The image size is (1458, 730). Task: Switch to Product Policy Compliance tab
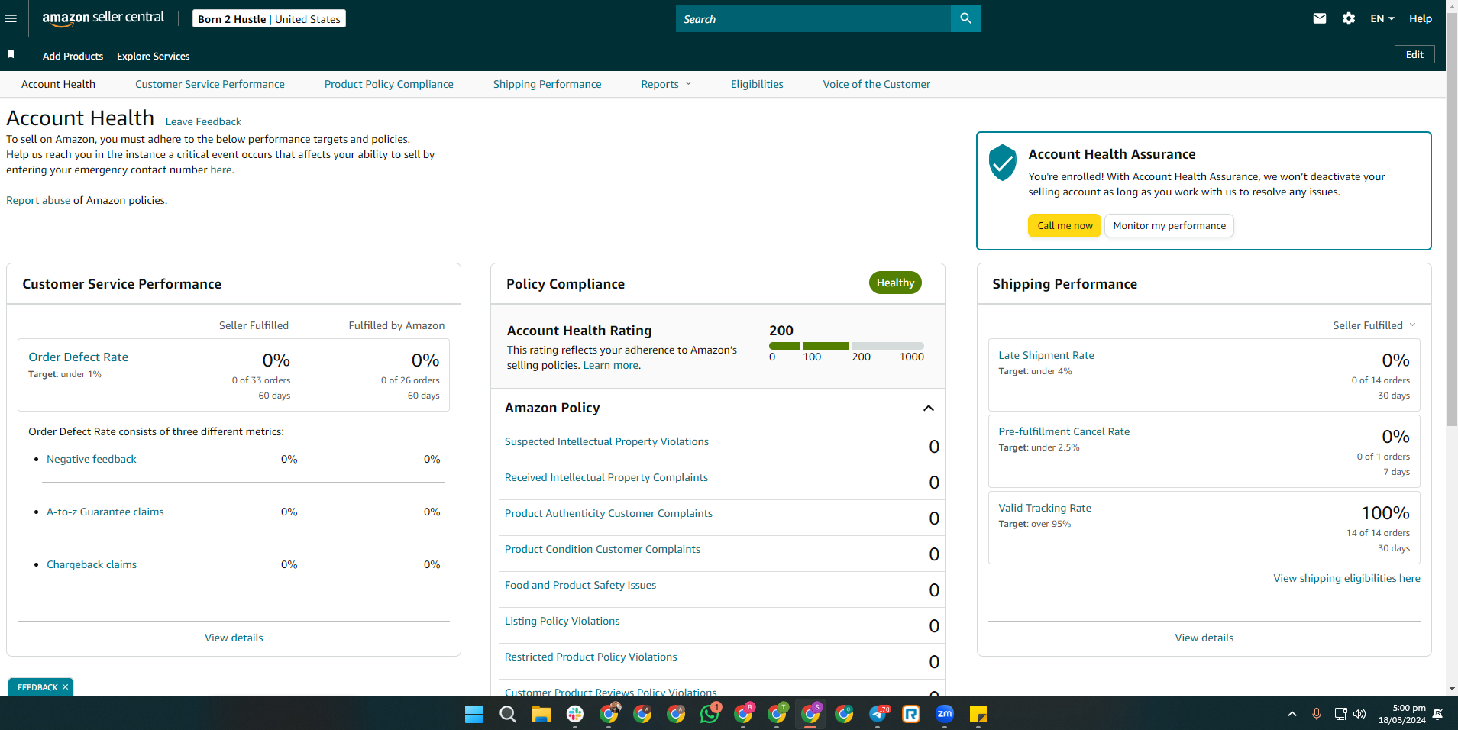click(389, 84)
